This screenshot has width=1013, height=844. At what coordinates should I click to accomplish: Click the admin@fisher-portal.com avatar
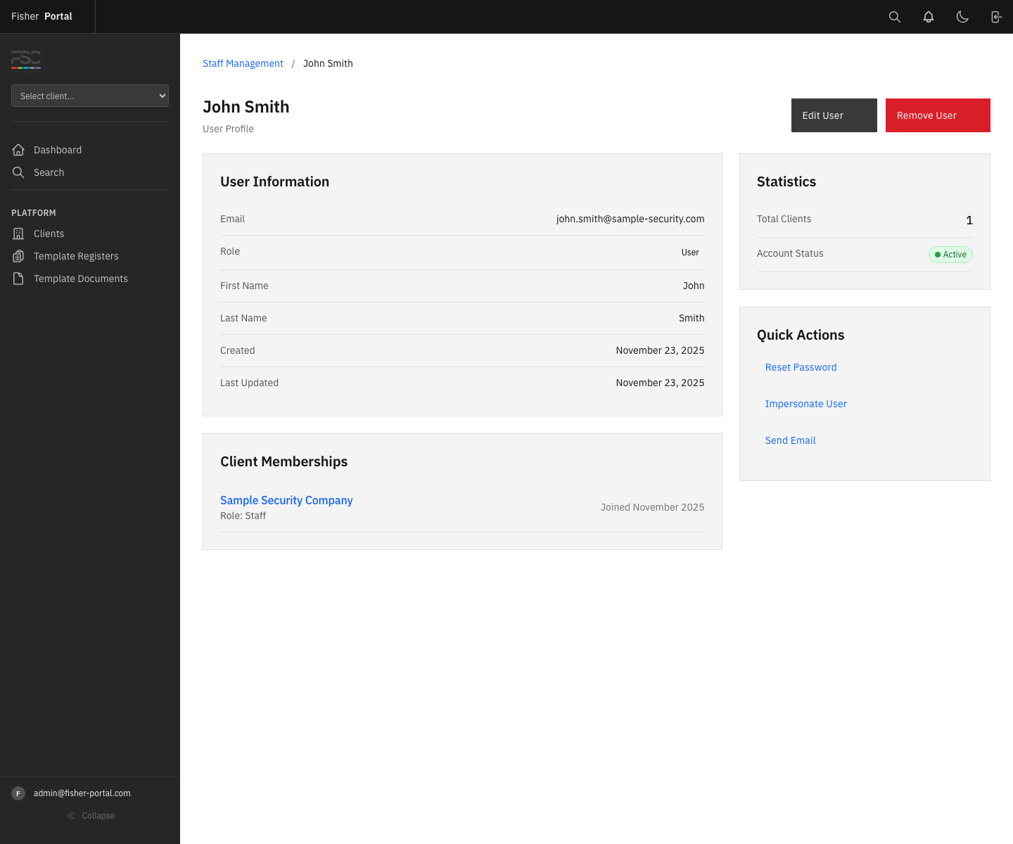click(x=18, y=793)
